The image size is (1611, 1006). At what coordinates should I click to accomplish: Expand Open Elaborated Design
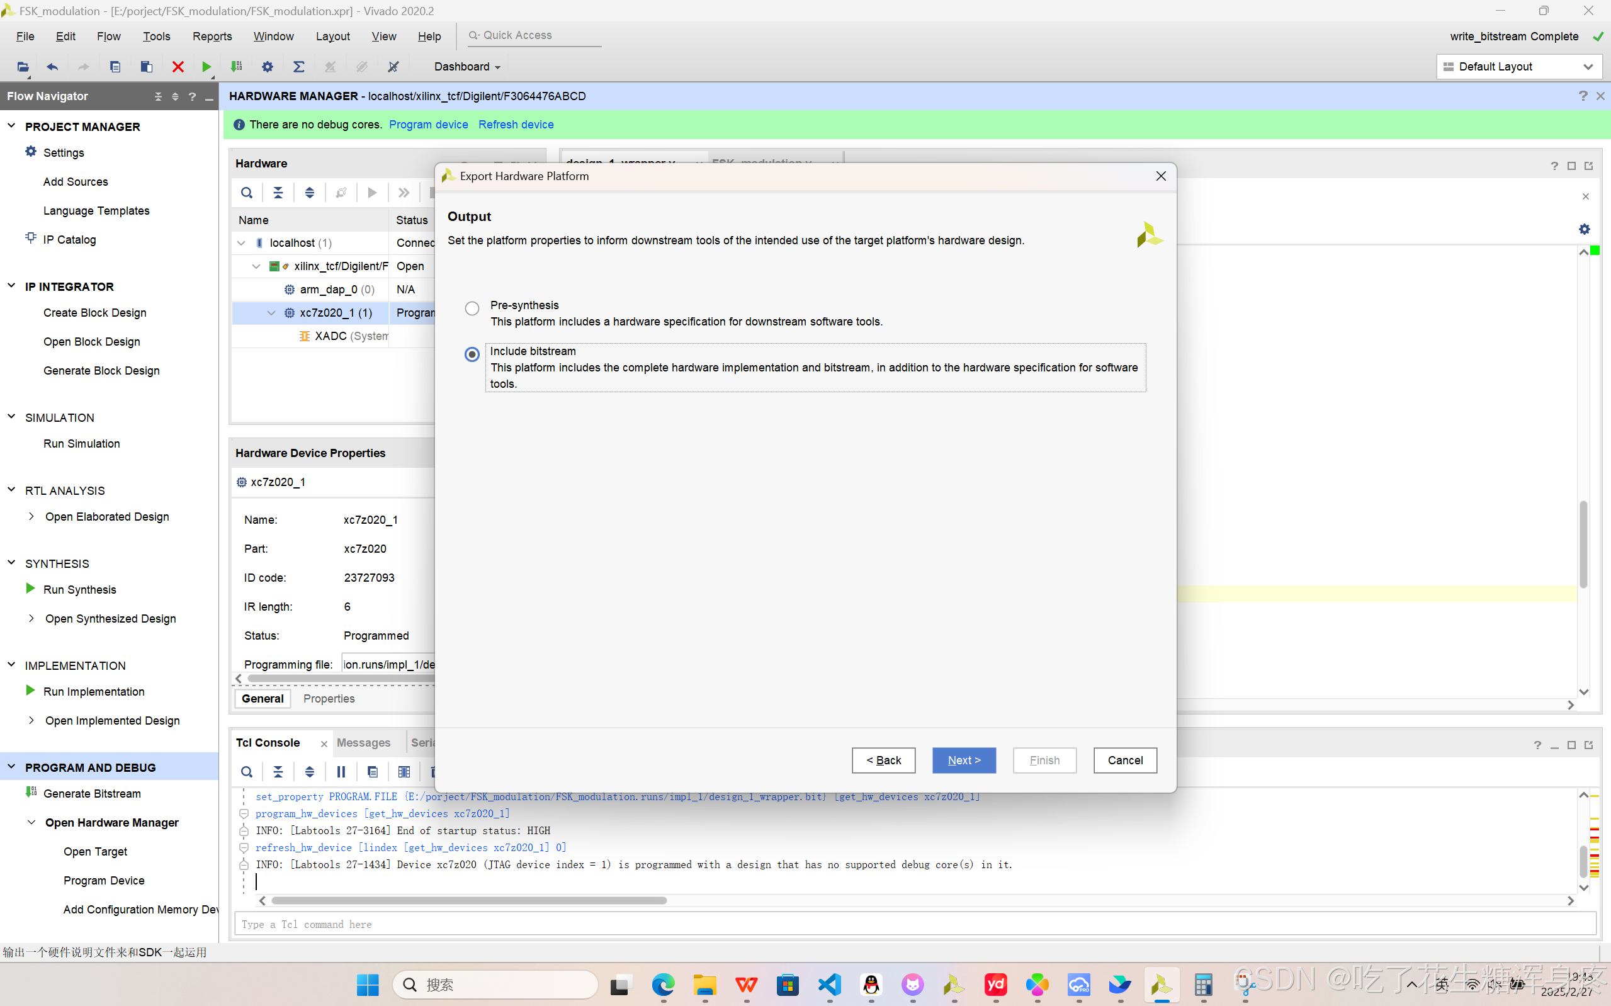[x=31, y=516]
